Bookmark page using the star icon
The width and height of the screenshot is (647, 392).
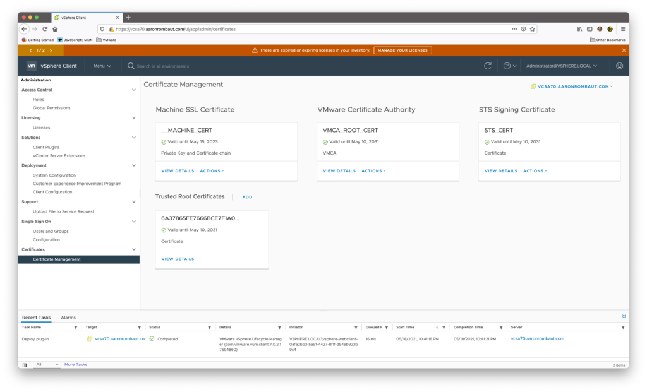(x=533, y=29)
